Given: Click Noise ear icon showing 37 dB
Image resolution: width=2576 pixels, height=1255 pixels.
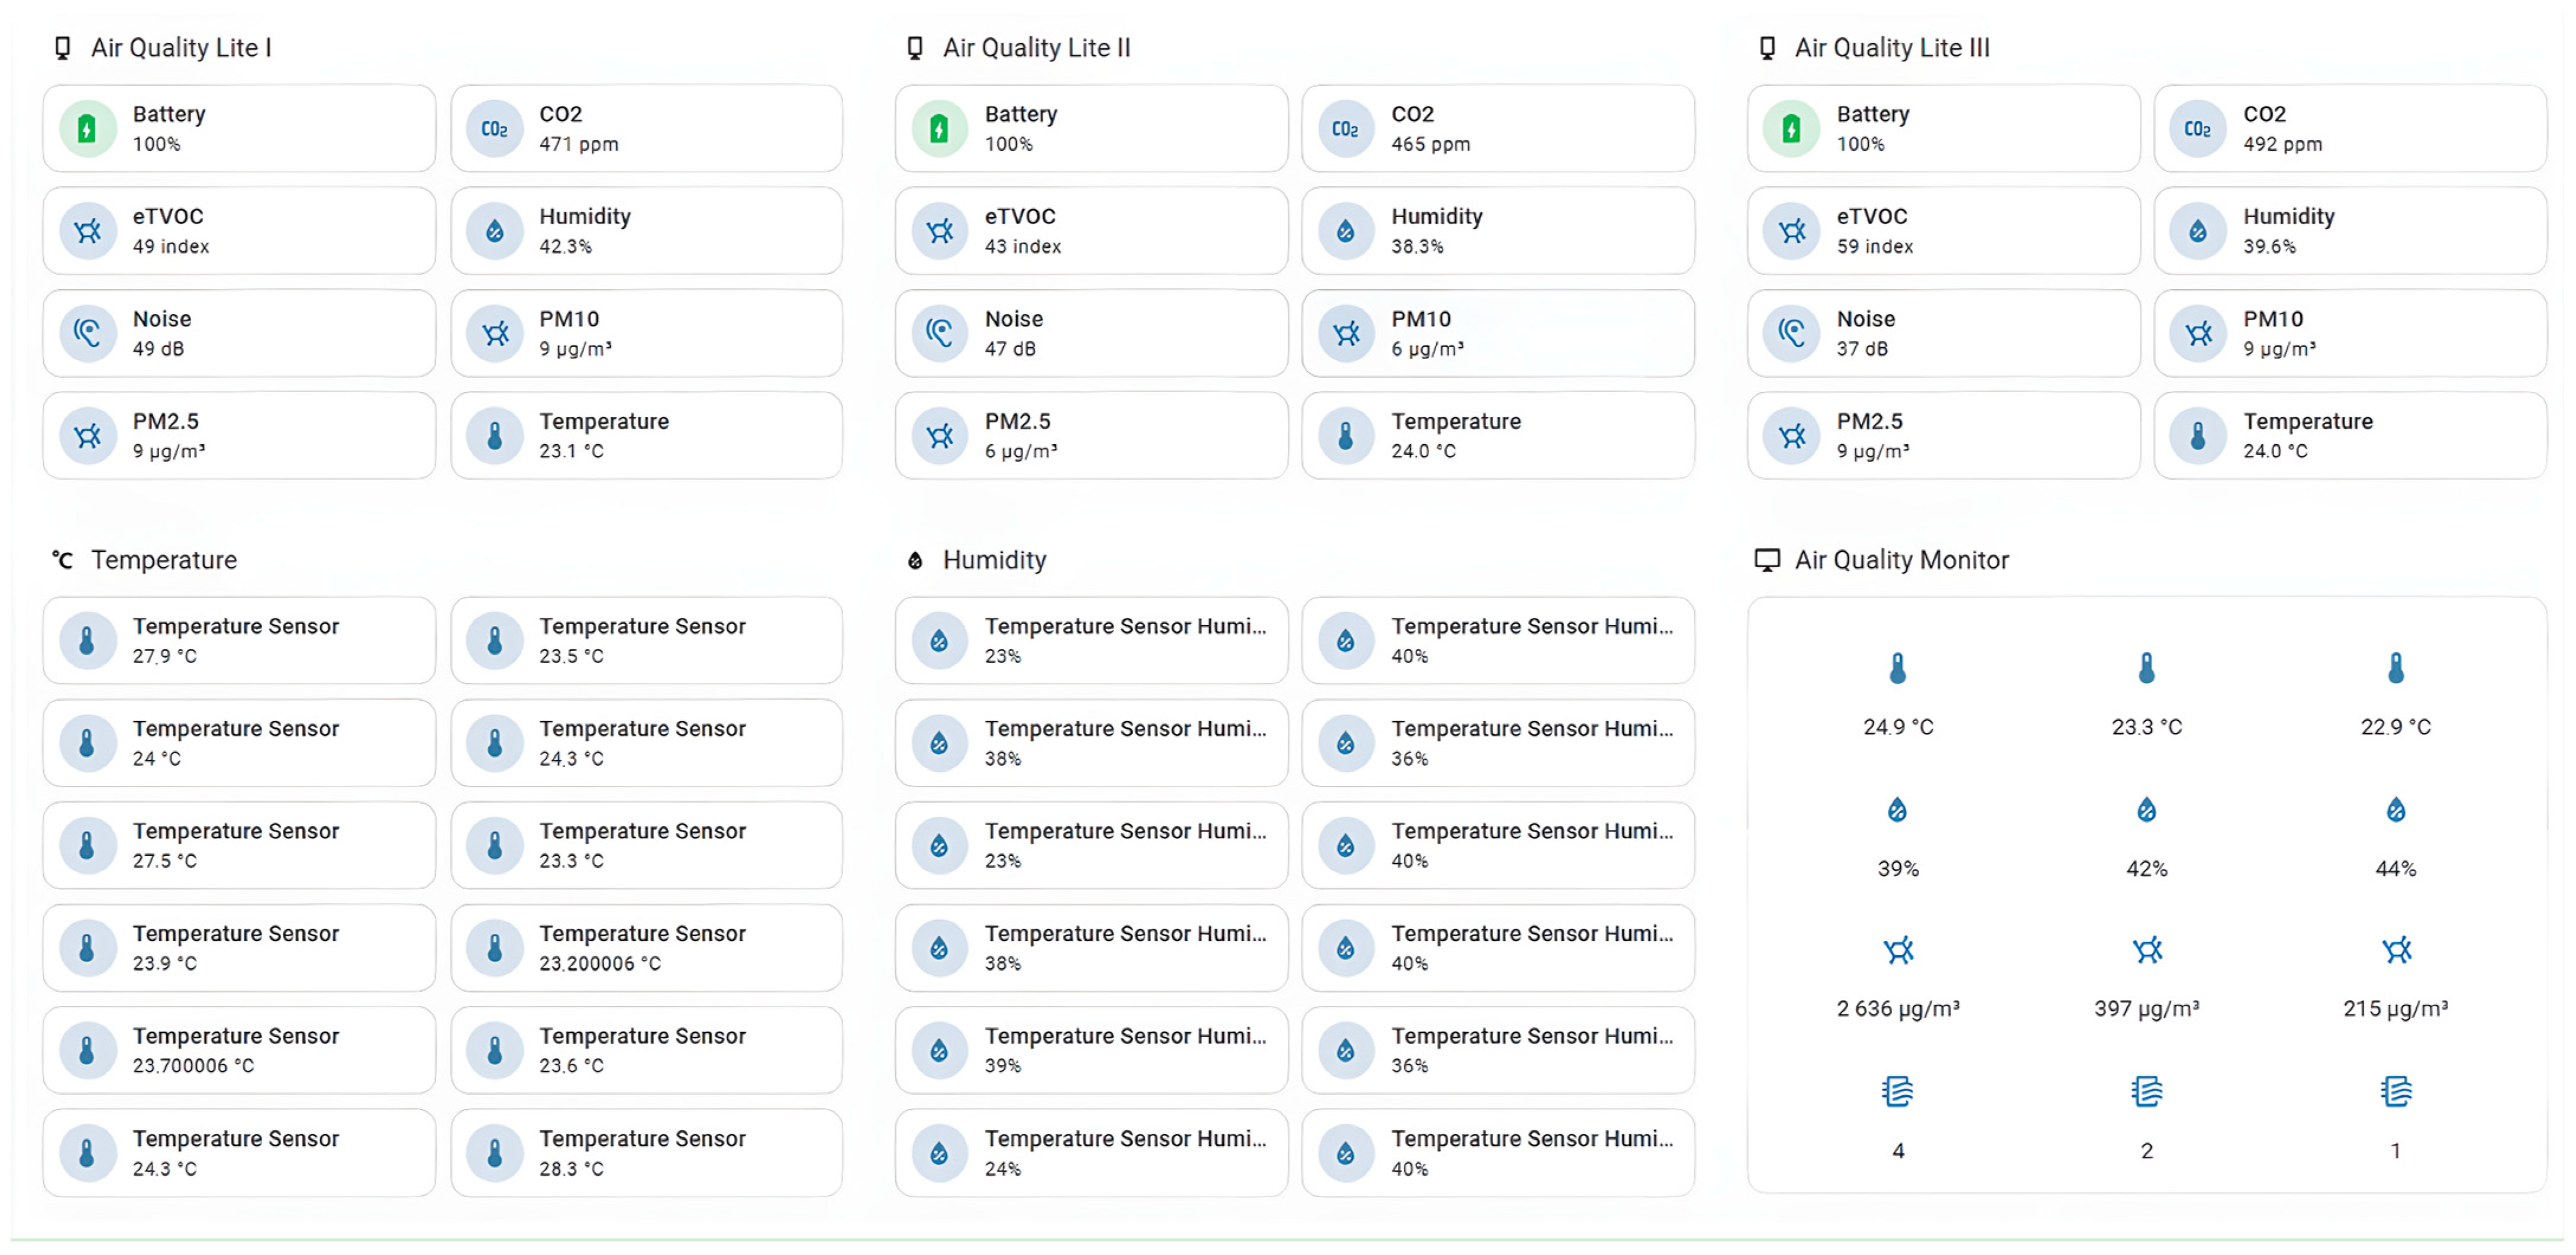Looking at the screenshot, I should pyautogui.click(x=1791, y=334).
